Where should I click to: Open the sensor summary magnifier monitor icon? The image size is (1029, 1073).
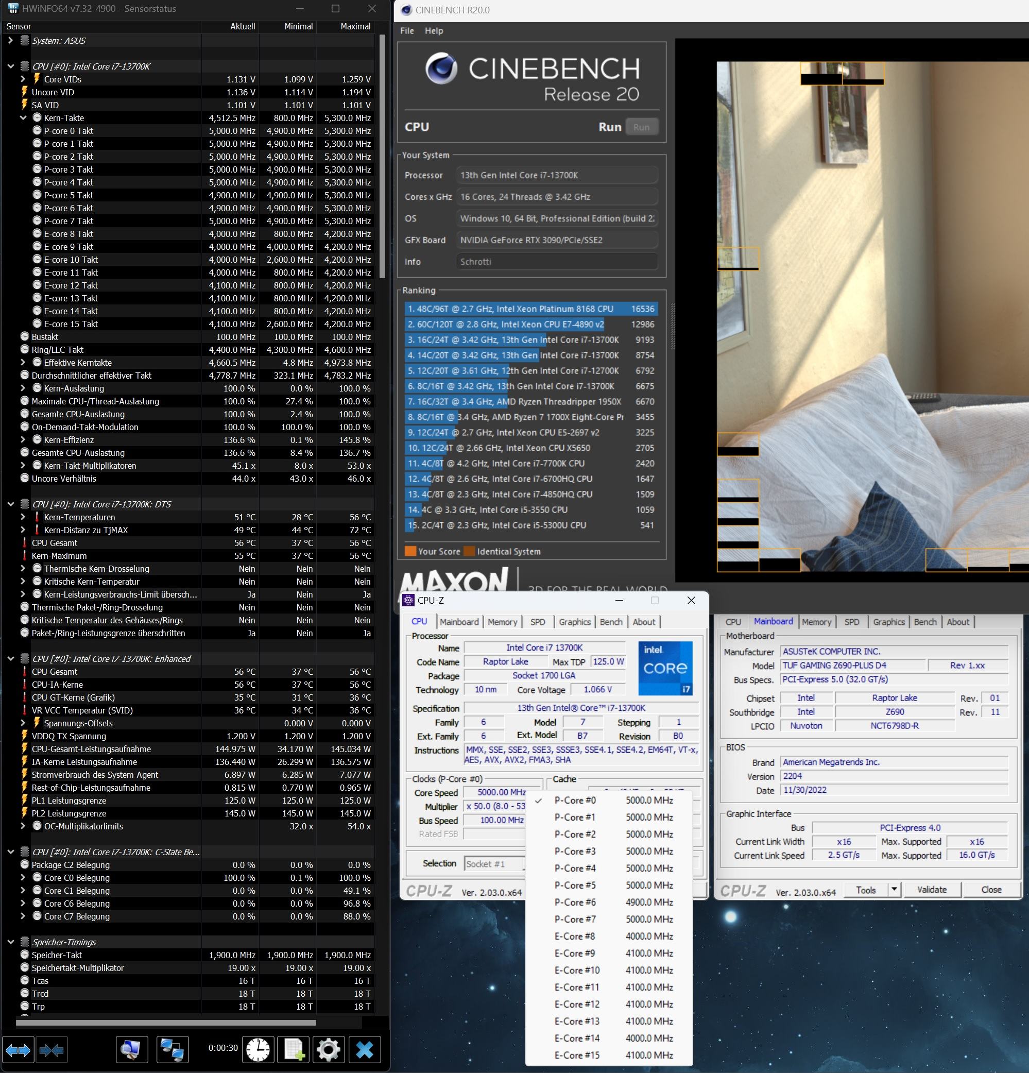[x=131, y=1050]
